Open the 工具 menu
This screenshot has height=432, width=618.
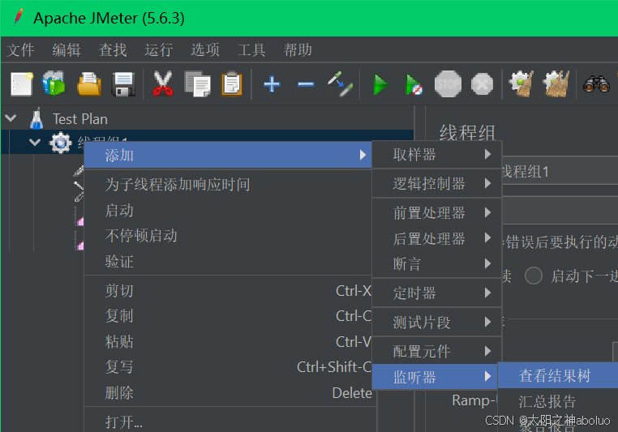(x=251, y=50)
